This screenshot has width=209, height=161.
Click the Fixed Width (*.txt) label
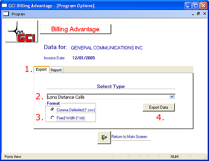[x=71, y=118]
